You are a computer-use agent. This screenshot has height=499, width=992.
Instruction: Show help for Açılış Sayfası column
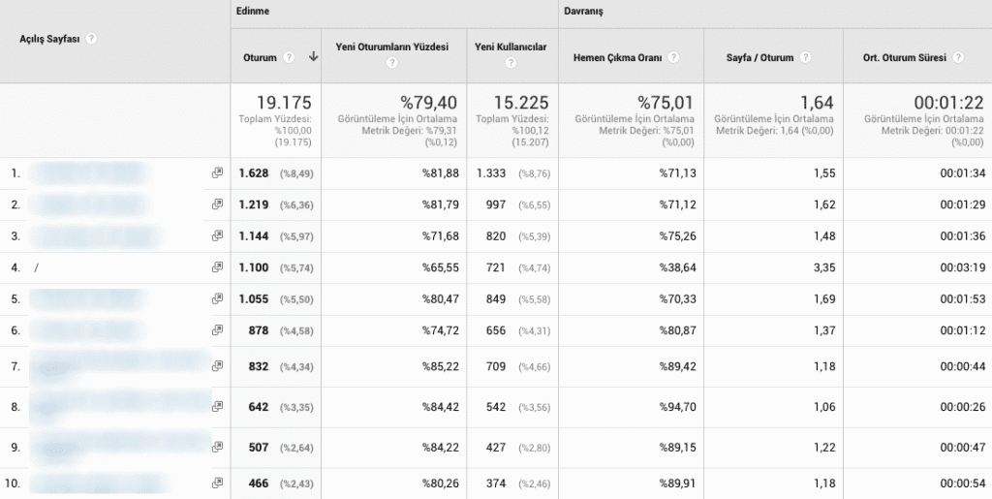[x=91, y=39]
